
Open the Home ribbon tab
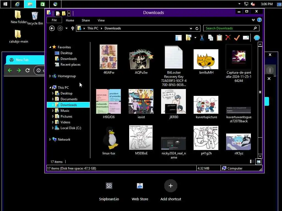pos(70,20)
